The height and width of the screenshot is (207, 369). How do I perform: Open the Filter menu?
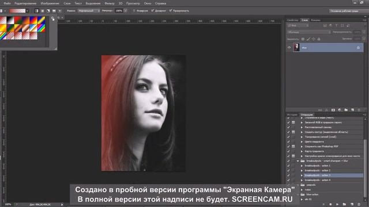click(110, 3)
